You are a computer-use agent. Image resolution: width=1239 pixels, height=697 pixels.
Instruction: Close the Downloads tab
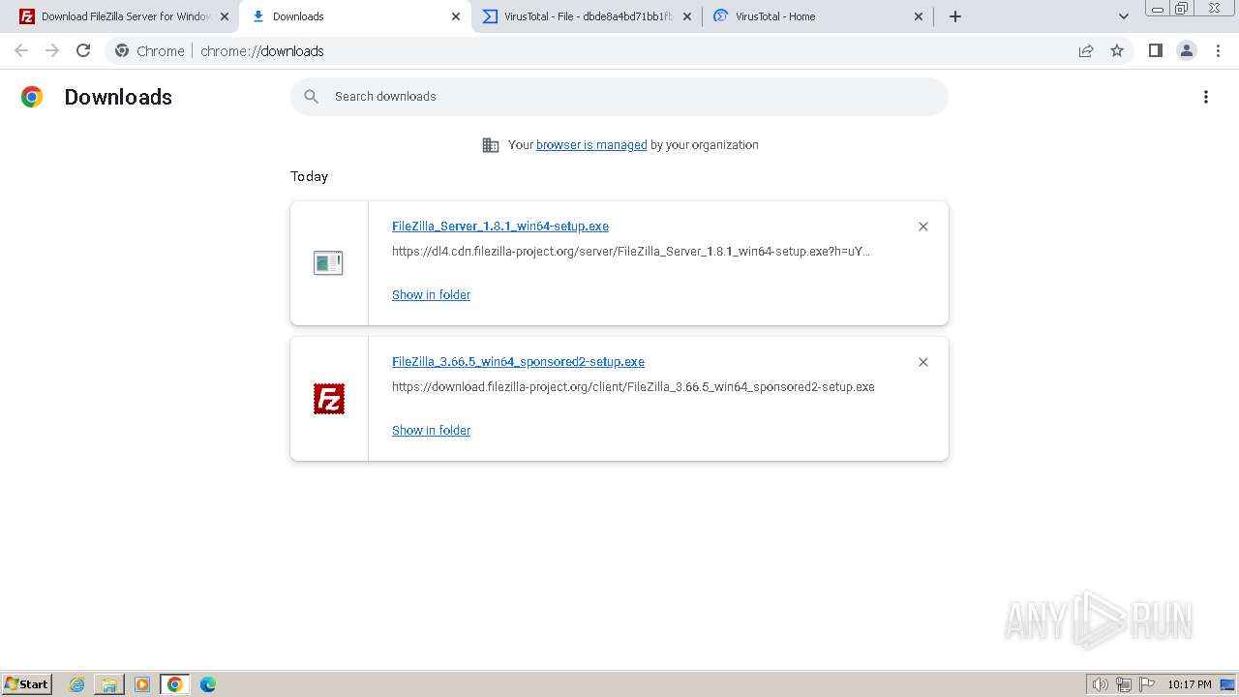pos(457,16)
